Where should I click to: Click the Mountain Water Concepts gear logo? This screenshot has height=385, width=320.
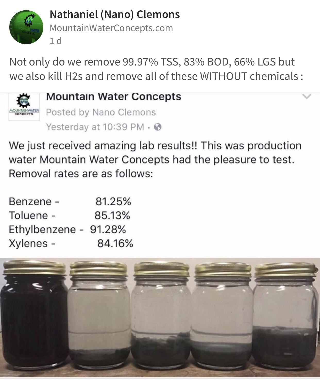pyautogui.click(x=24, y=106)
